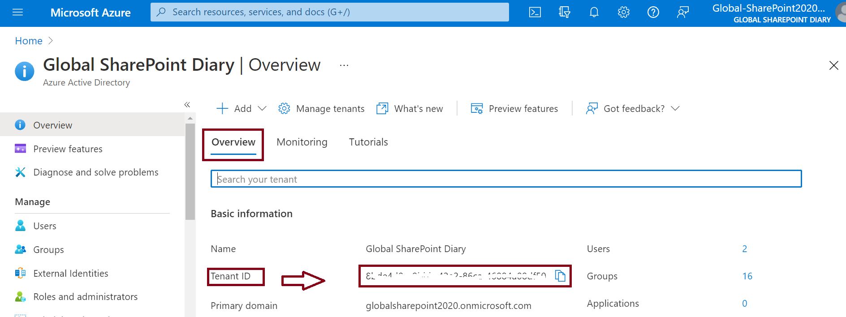Image resolution: width=846 pixels, height=317 pixels.
Task: Open the Users count link 2
Action: click(745, 248)
